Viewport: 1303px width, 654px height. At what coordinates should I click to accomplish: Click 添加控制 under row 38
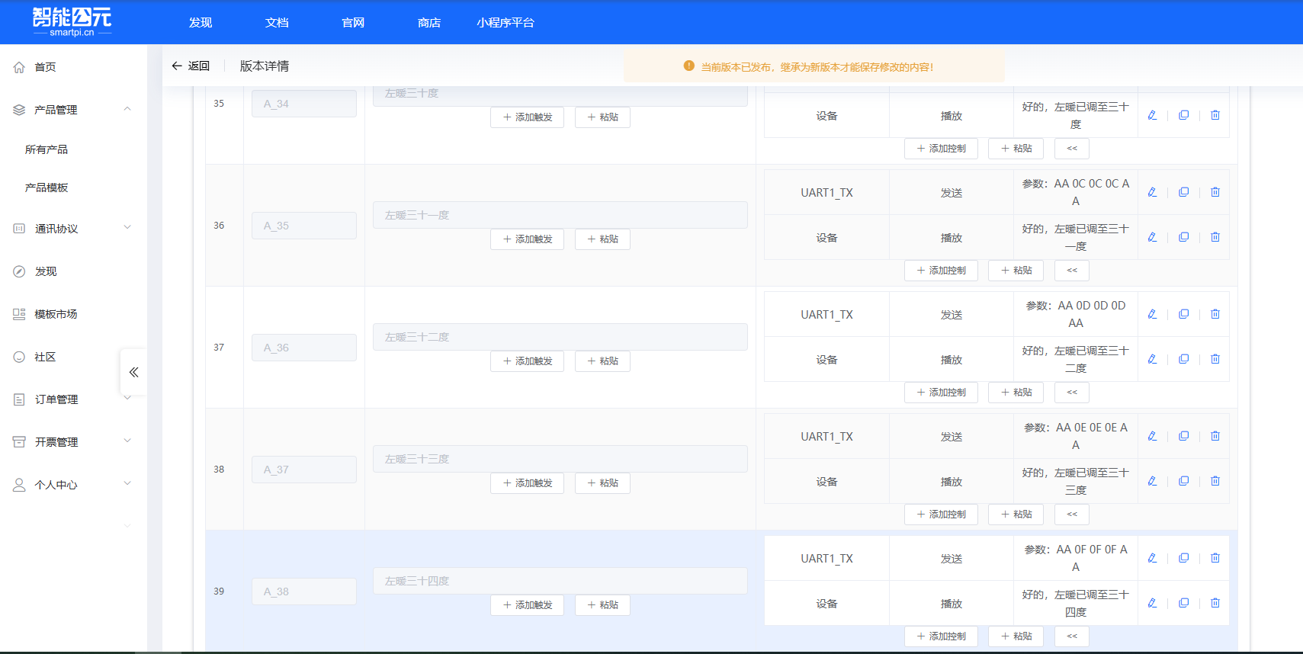(x=941, y=515)
